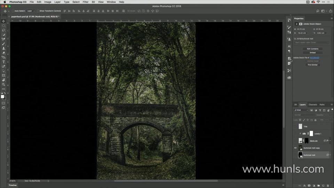Open the Clone Source panel icon
The width and height of the screenshot is (334, 188).
coord(289,39)
